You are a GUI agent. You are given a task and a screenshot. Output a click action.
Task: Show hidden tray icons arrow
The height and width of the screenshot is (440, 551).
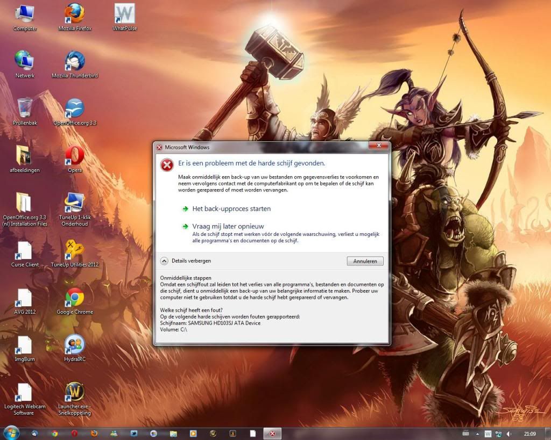click(x=477, y=434)
